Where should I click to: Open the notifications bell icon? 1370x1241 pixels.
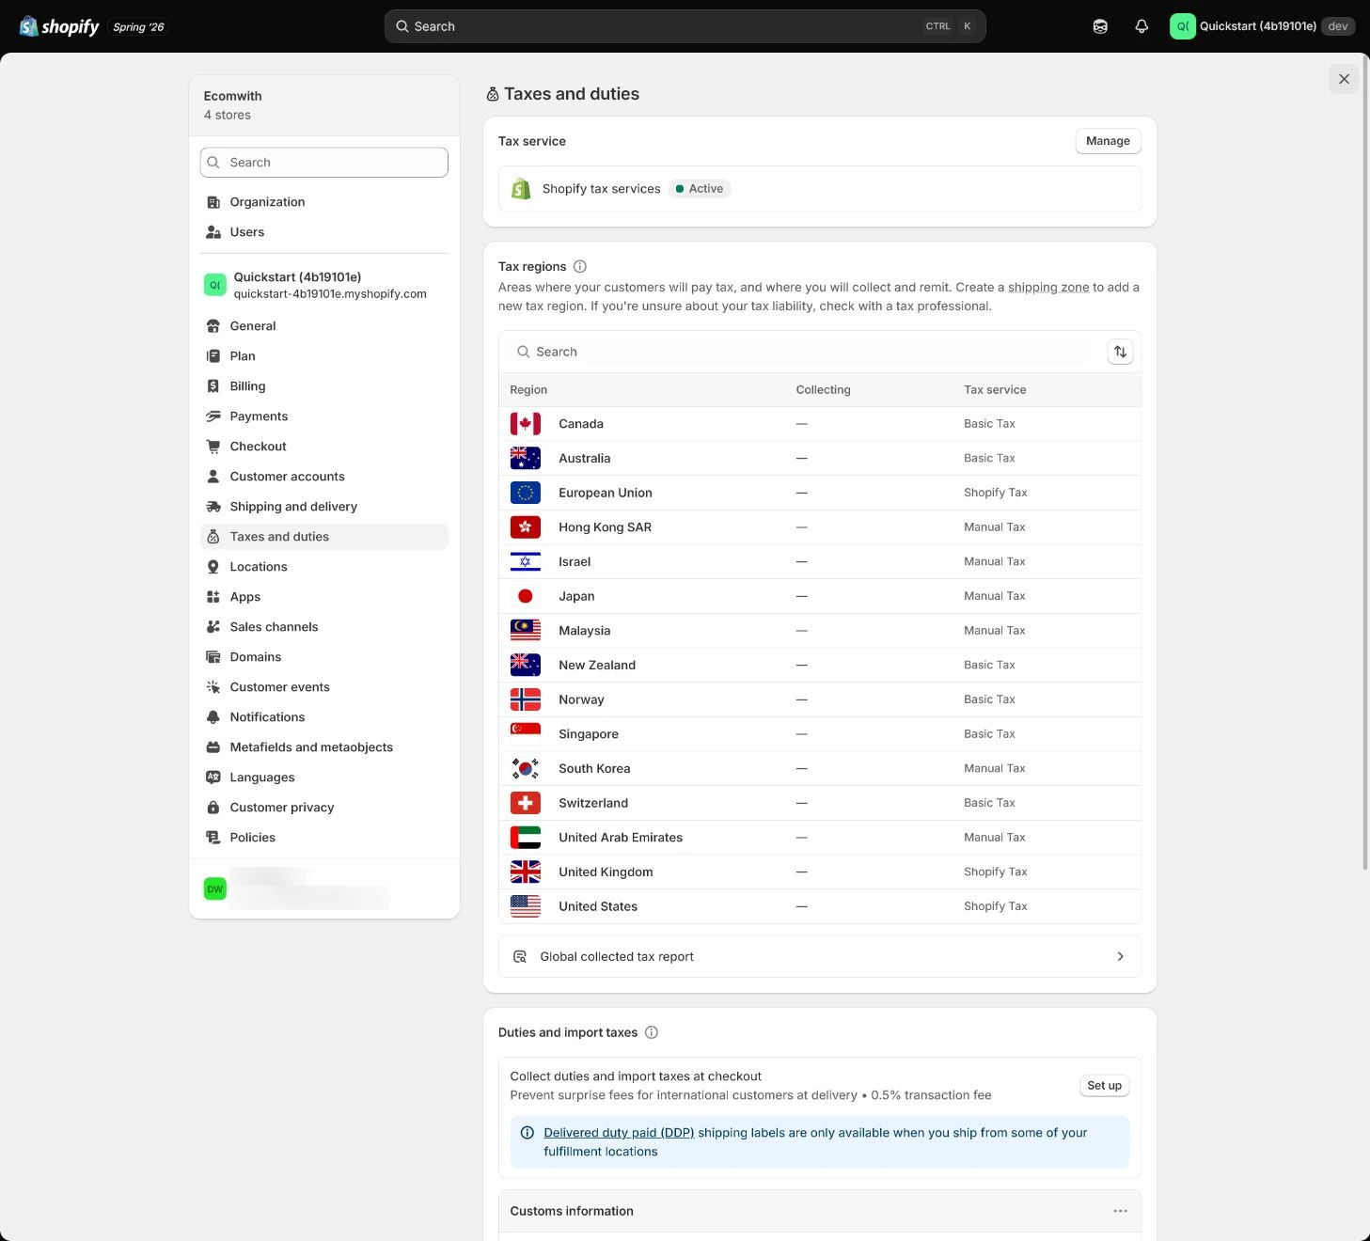coord(1142,26)
